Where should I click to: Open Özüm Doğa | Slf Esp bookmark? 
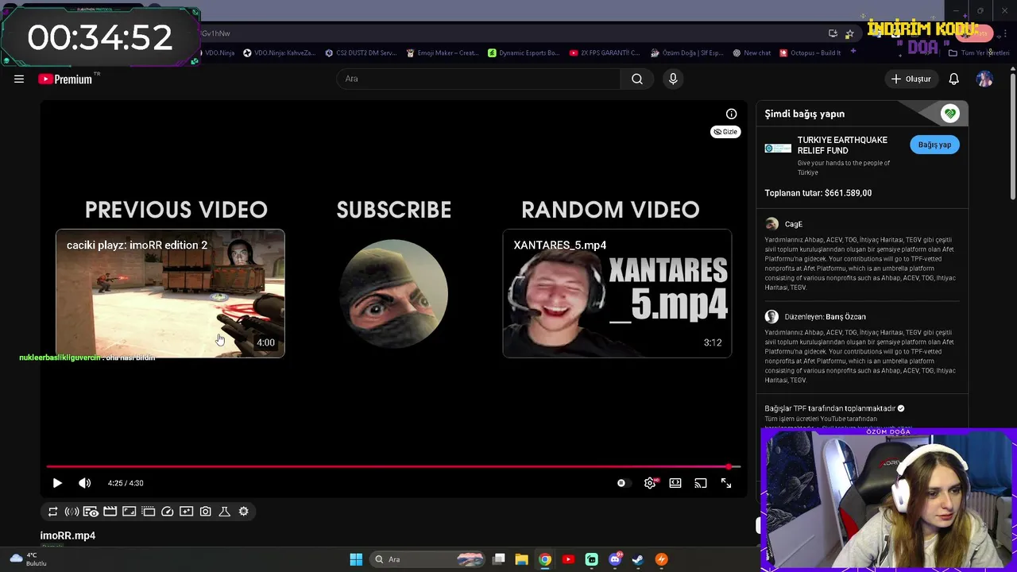[x=686, y=53]
